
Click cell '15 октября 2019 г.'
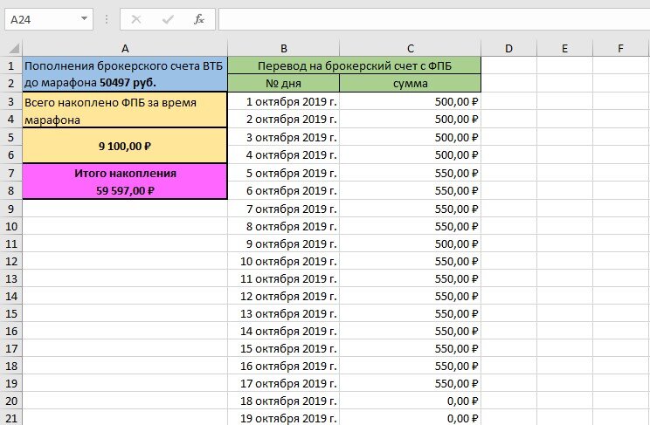click(x=284, y=348)
